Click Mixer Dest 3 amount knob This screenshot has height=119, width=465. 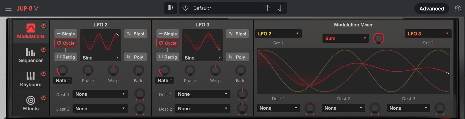point(440,108)
